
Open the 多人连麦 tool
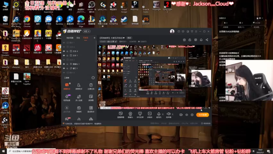point(79,98)
